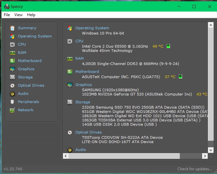Go to Operating System section in sidebar
Viewport: 217px width, 174px height.
(x=35, y=36)
